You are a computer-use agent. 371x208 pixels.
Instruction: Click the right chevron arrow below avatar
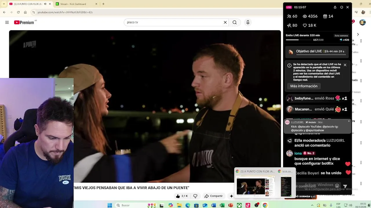tap(358, 34)
